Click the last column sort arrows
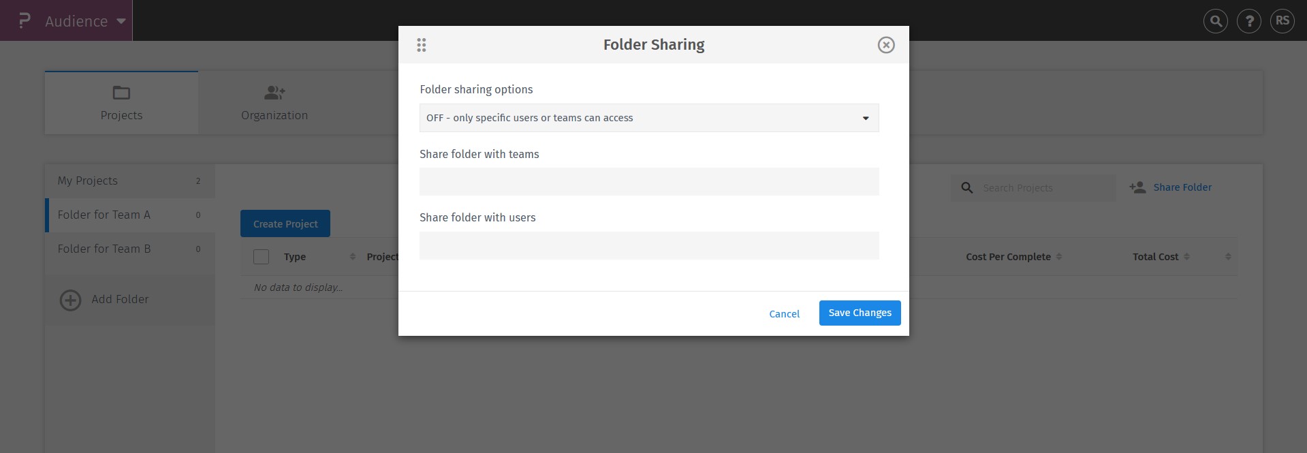The height and width of the screenshot is (453, 1307). click(1228, 257)
